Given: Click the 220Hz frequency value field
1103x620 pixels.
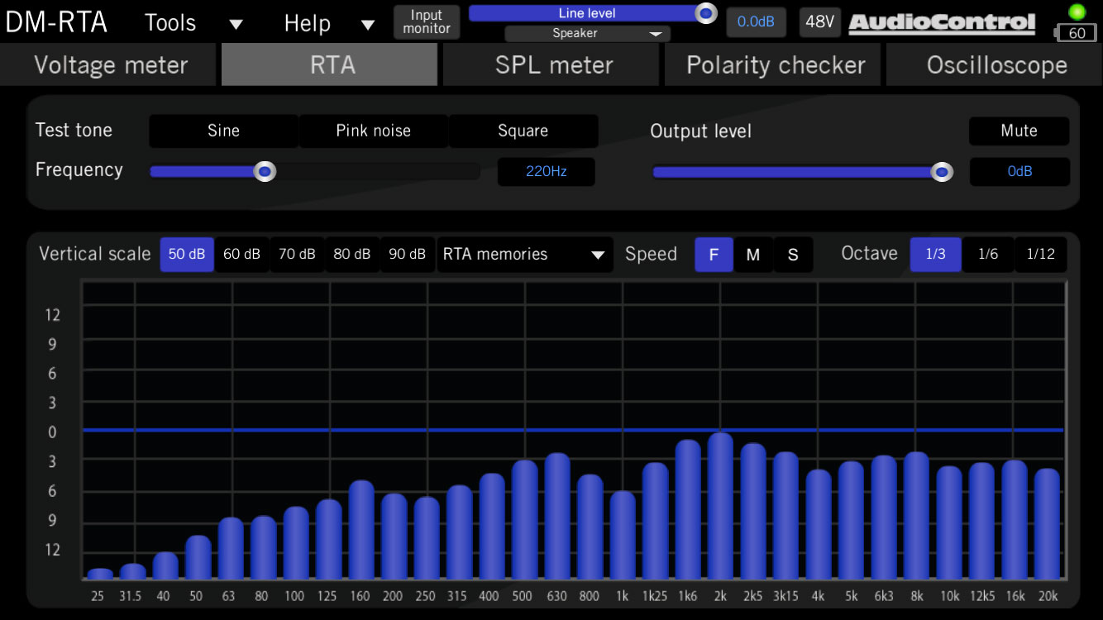Looking at the screenshot, I should click(x=547, y=172).
